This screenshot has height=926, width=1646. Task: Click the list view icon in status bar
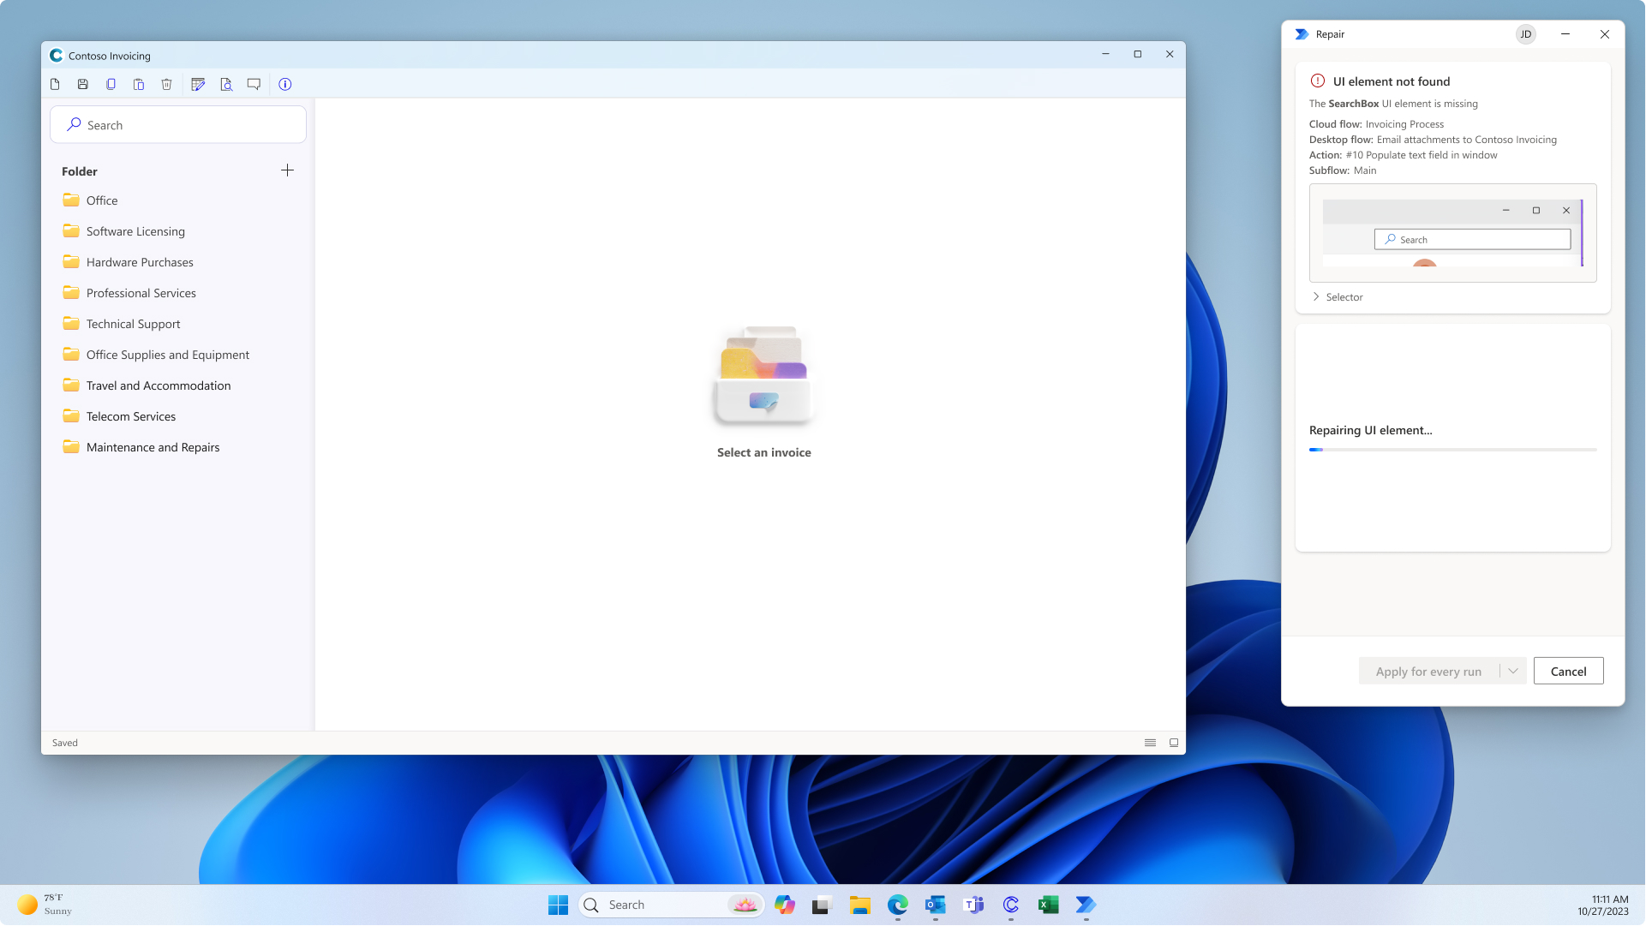1151,743
